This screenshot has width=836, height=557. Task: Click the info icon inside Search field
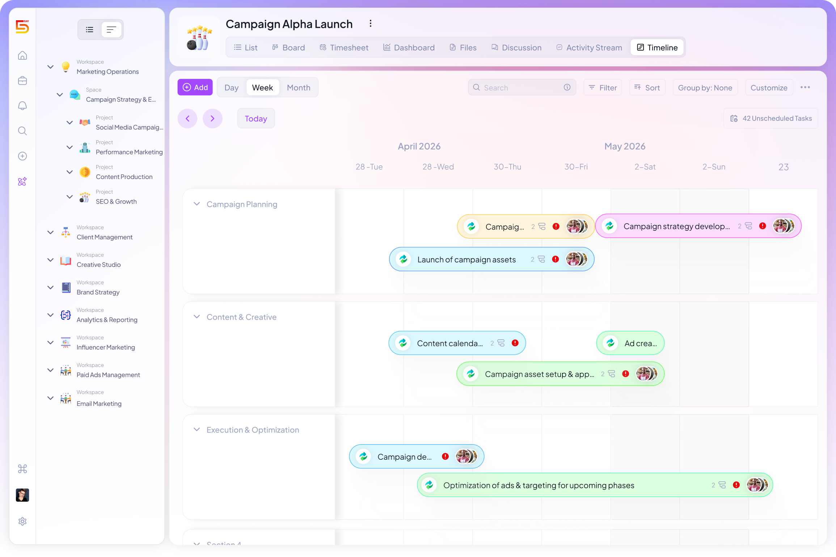click(x=567, y=87)
